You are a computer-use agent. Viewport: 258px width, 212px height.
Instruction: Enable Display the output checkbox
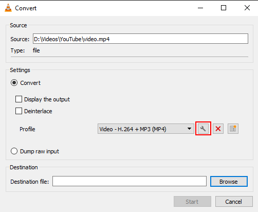tap(19, 99)
